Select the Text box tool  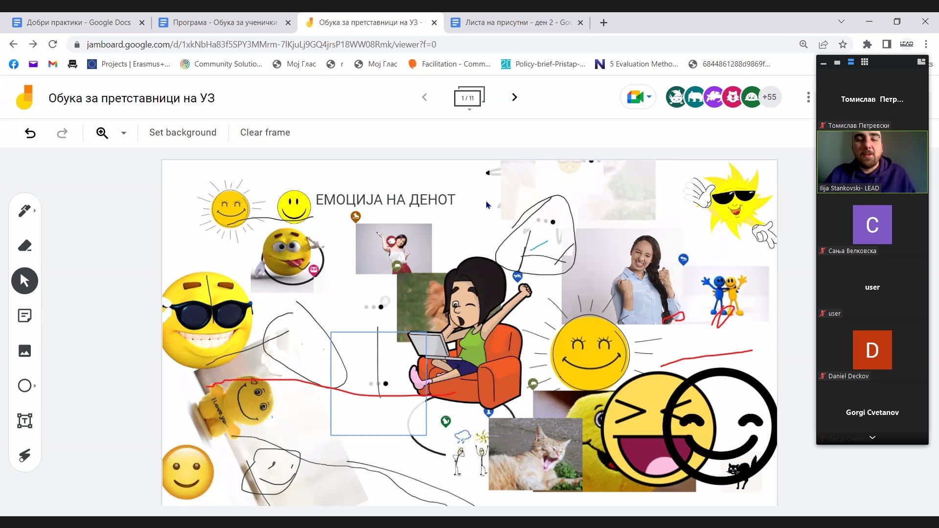[24, 421]
